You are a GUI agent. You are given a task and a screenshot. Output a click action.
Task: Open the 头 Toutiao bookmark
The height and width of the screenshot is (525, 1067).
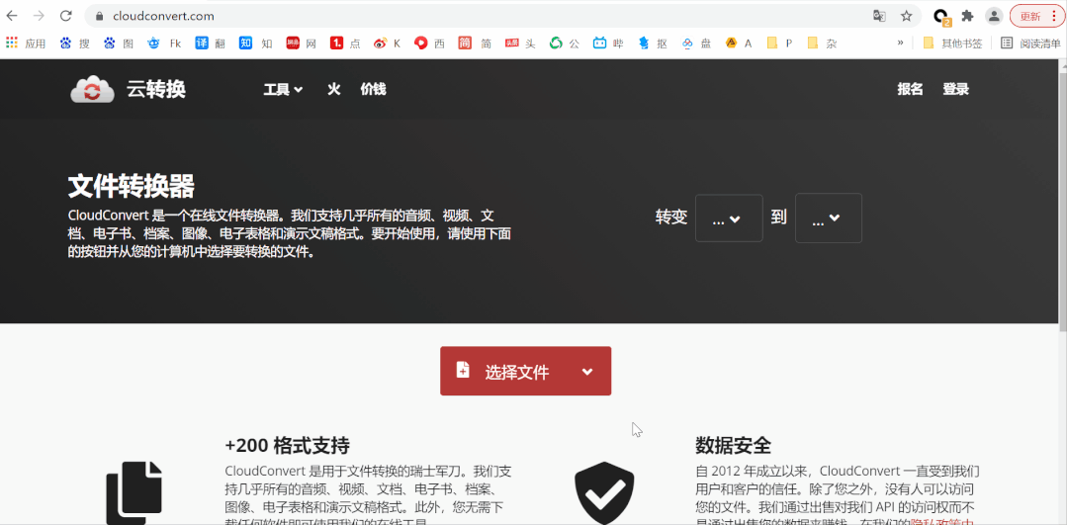pos(520,43)
